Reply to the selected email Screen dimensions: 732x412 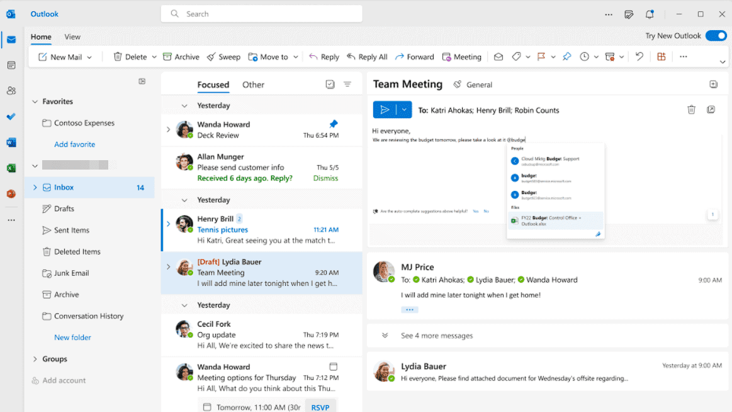tap(324, 57)
